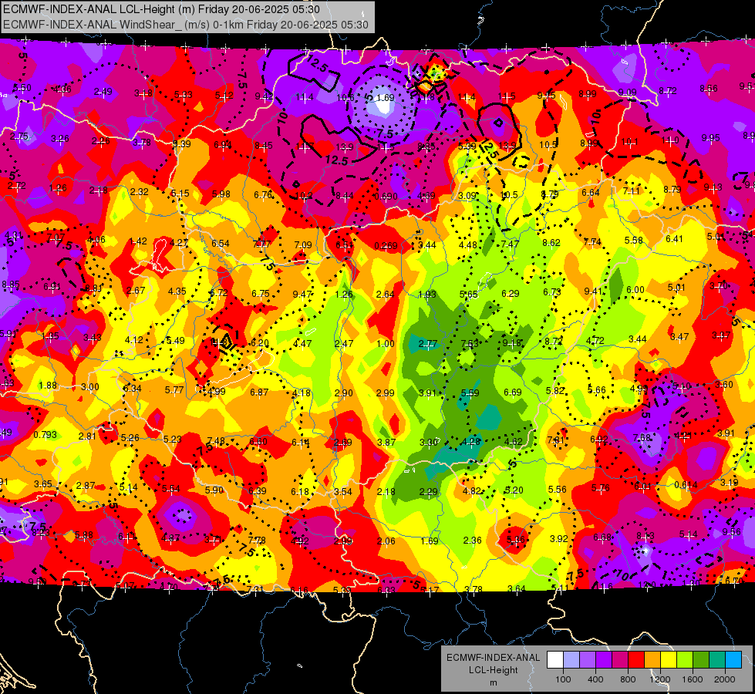Click the grid value '6.00'
755x694 pixels.
tap(635, 290)
